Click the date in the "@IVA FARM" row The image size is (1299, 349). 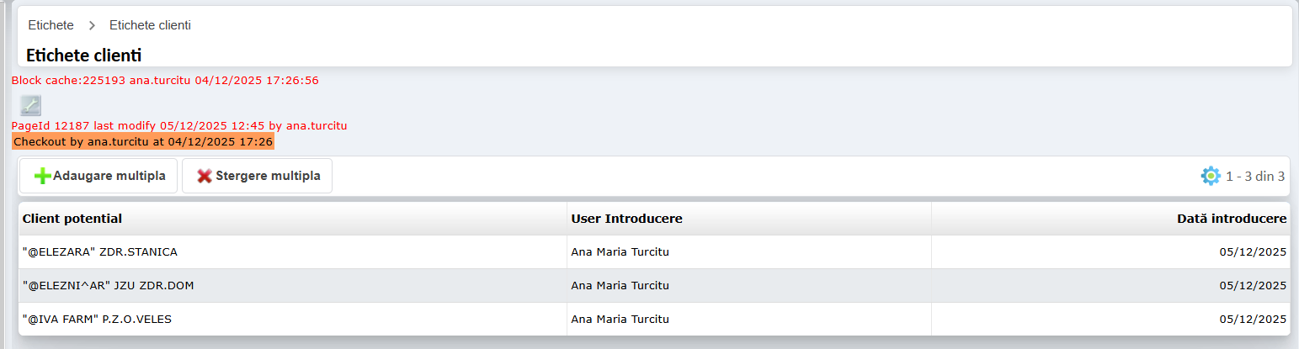[1253, 319]
